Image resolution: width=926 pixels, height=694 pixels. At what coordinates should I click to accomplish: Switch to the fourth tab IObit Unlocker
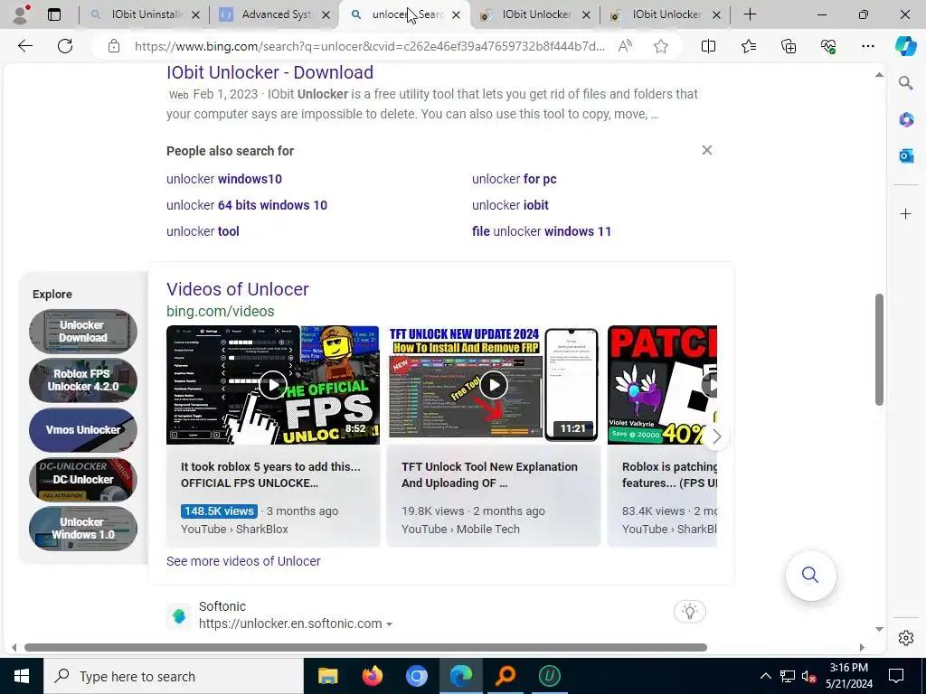[535, 14]
